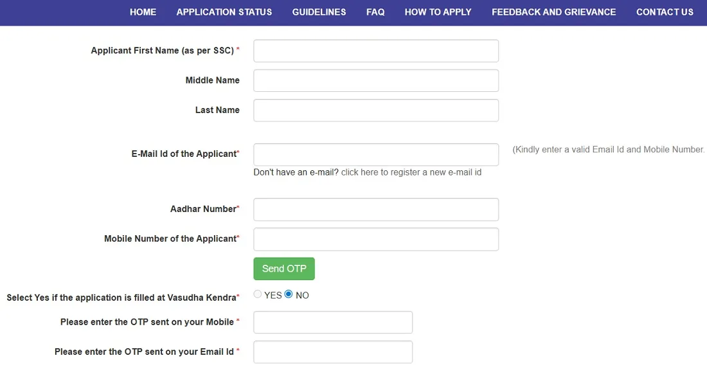Select YES for Vasudha Kendra
The width and height of the screenshot is (707, 365).
tap(258, 294)
